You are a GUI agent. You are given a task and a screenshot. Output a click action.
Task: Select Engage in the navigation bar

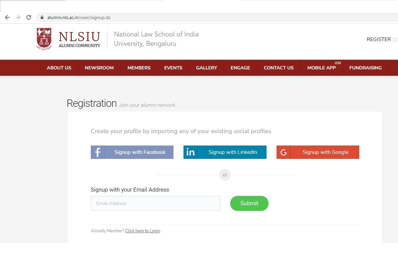tap(240, 68)
